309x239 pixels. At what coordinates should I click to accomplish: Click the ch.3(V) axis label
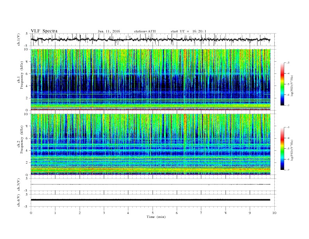pyautogui.click(x=19, y=185)
